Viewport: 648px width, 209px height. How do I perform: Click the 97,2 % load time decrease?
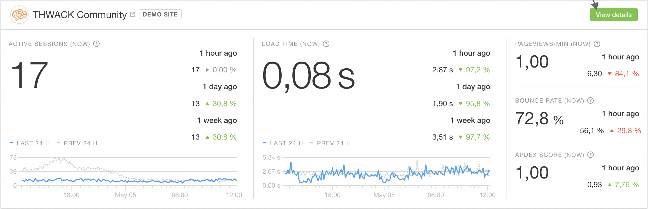click(x=478, y=70)
